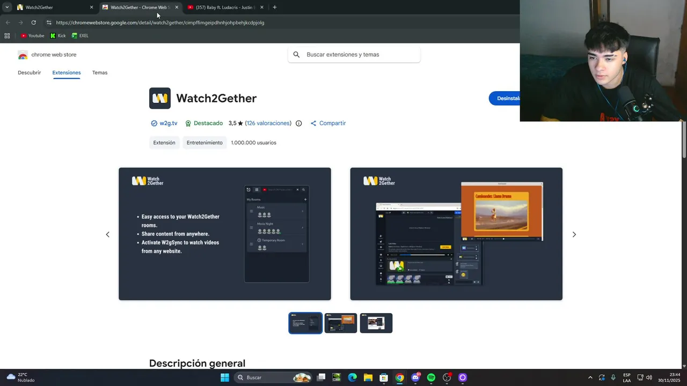Click the Chrome taskbar icon
This screenshot has width=687, height=386.
(x=399, y=377)
